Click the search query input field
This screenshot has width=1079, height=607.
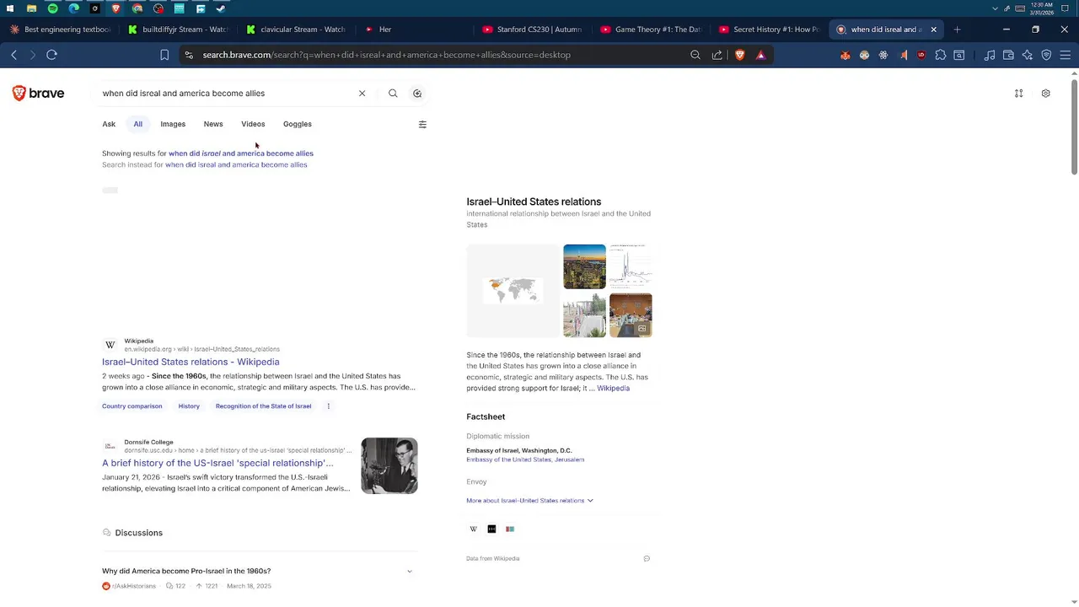(226, 94)
